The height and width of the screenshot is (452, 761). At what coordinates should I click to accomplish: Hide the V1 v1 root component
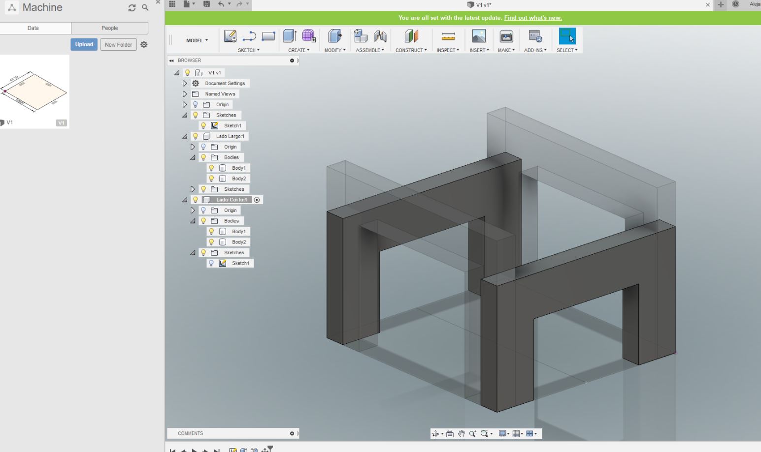(188, 73)
